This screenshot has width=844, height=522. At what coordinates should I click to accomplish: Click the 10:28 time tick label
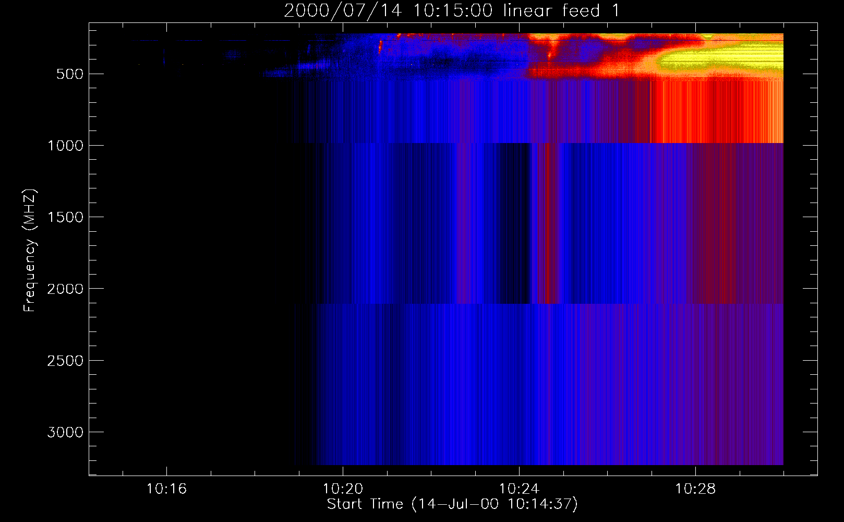click(x=695, y=489)
